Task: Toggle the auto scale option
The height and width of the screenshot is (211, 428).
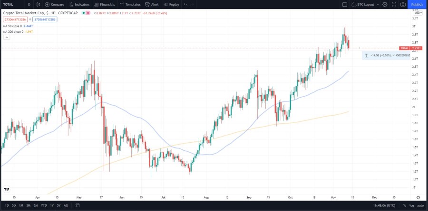Action: pos(420,205)
